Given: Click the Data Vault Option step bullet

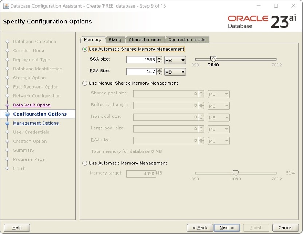Looking at the screenshot, I should tap(8, 105).
